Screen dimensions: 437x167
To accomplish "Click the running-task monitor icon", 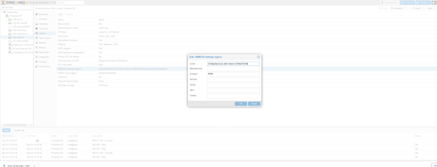I will 38,141.
